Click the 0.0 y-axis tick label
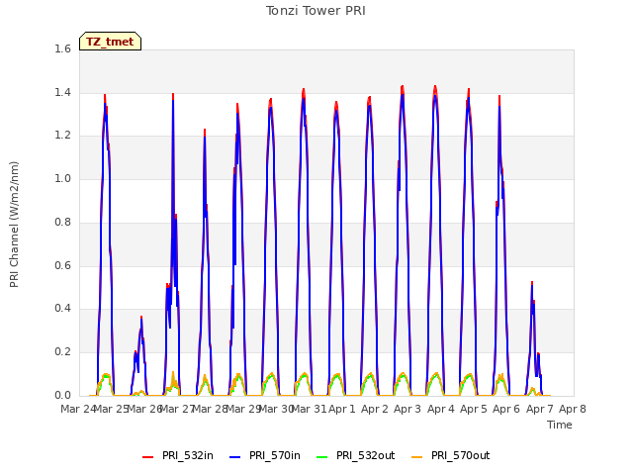Screen dimensions: 633x475 tap(62, 395)
